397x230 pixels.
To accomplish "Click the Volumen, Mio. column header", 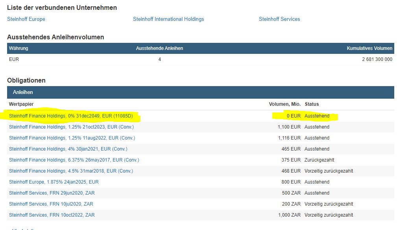I will (x=284, y=104).
